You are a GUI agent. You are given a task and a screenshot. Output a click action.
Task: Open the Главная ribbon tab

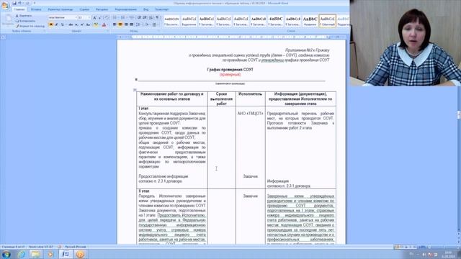19,9
